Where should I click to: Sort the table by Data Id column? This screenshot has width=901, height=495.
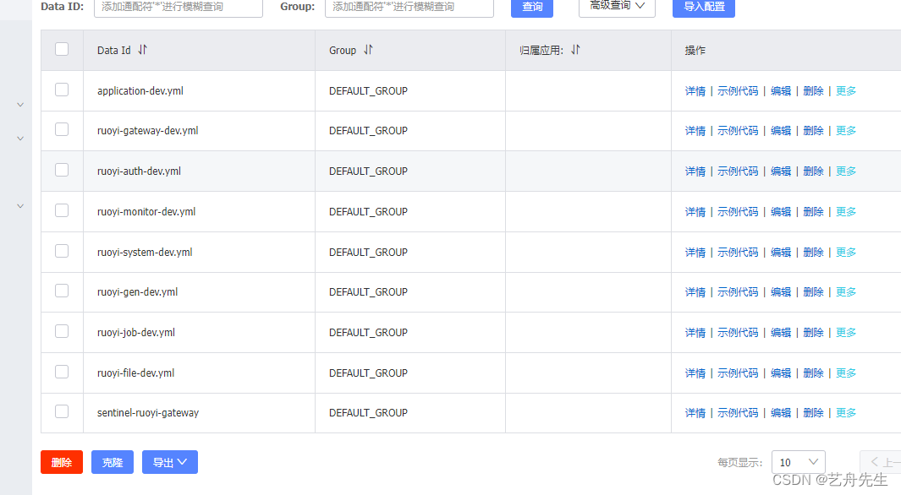[x=142, y=50]
